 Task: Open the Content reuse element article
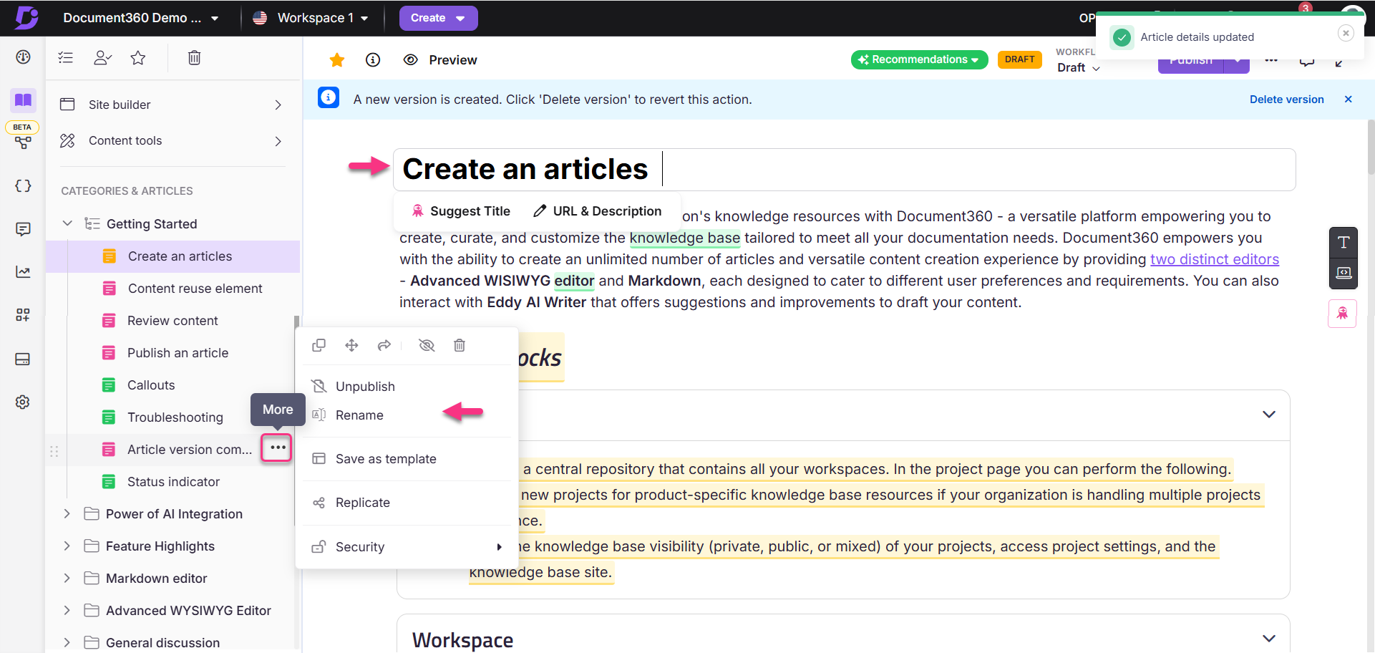coord(195,289)
